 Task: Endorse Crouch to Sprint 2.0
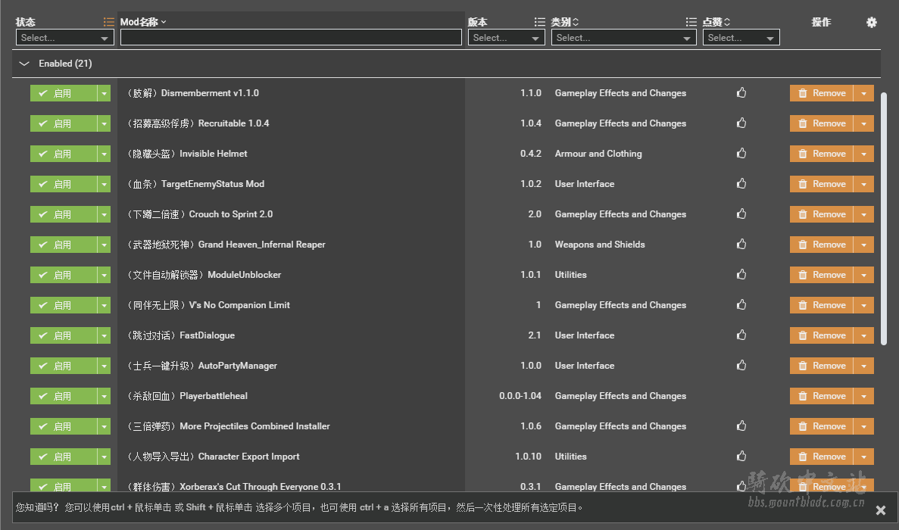click(741, 214)
